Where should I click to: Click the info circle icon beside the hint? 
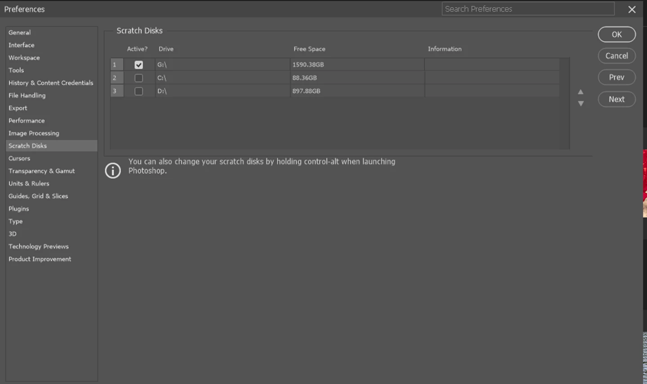(113, 170)
